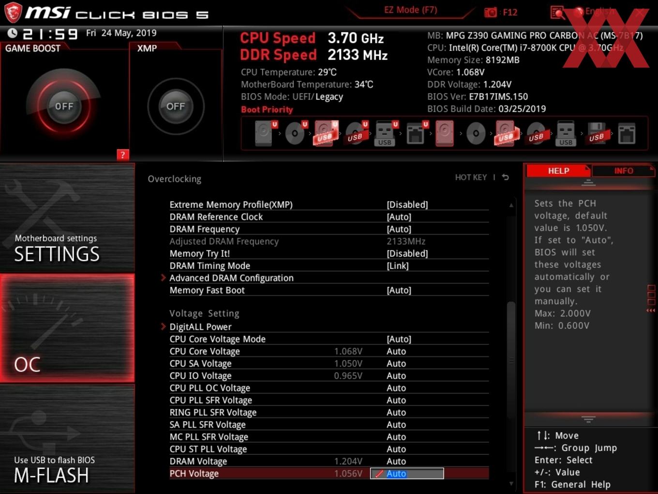Screen dimensions: 658x494
Task: Select the legacy red hard disk boot icon
Action: pyautogui.click(x=445, y=133)
